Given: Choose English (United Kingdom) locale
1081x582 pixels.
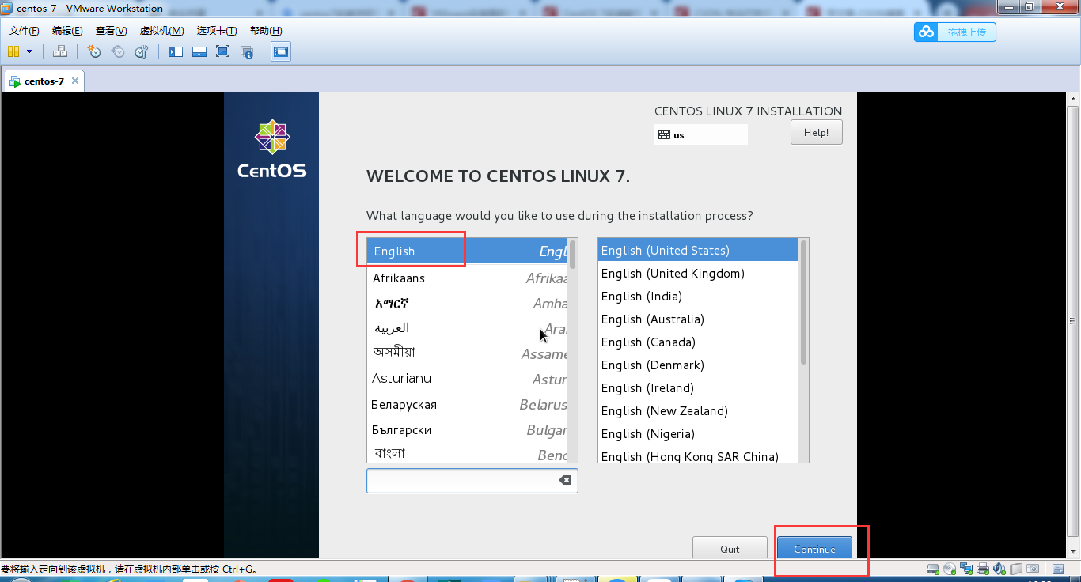Looking at the screenshot, I should tap(698, 273).
